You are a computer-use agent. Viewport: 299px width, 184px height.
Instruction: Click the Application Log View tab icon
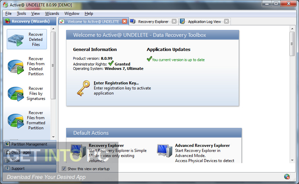182,21
